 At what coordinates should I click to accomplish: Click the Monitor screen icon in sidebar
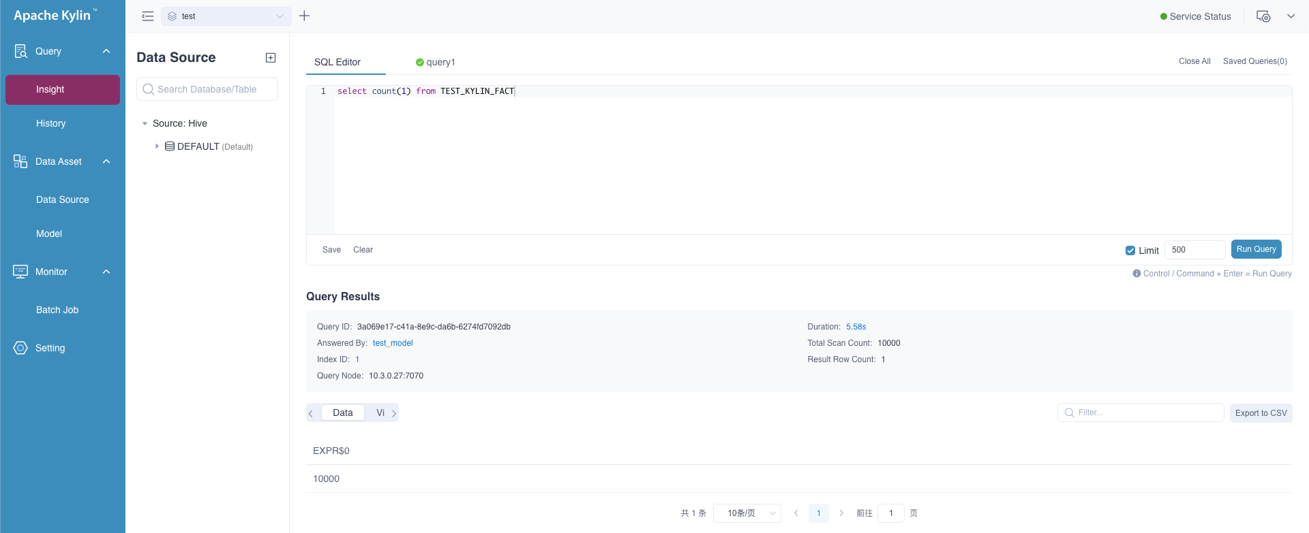coord(20,272)
